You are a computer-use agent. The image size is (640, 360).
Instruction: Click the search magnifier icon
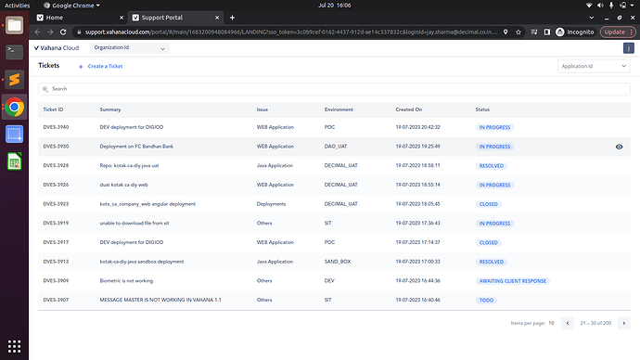45,89
